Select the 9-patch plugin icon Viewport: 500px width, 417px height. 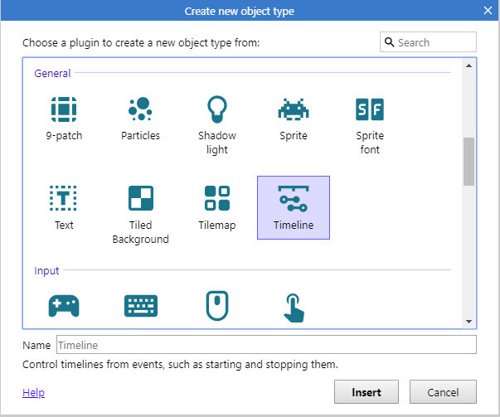point(64,109)
